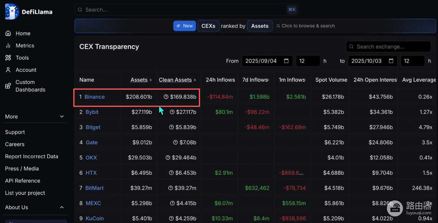The width and height of the screenshot is (438, 223).
Task: Click the help icon beside HTX clean assets
Action: [x=172, y=173]
